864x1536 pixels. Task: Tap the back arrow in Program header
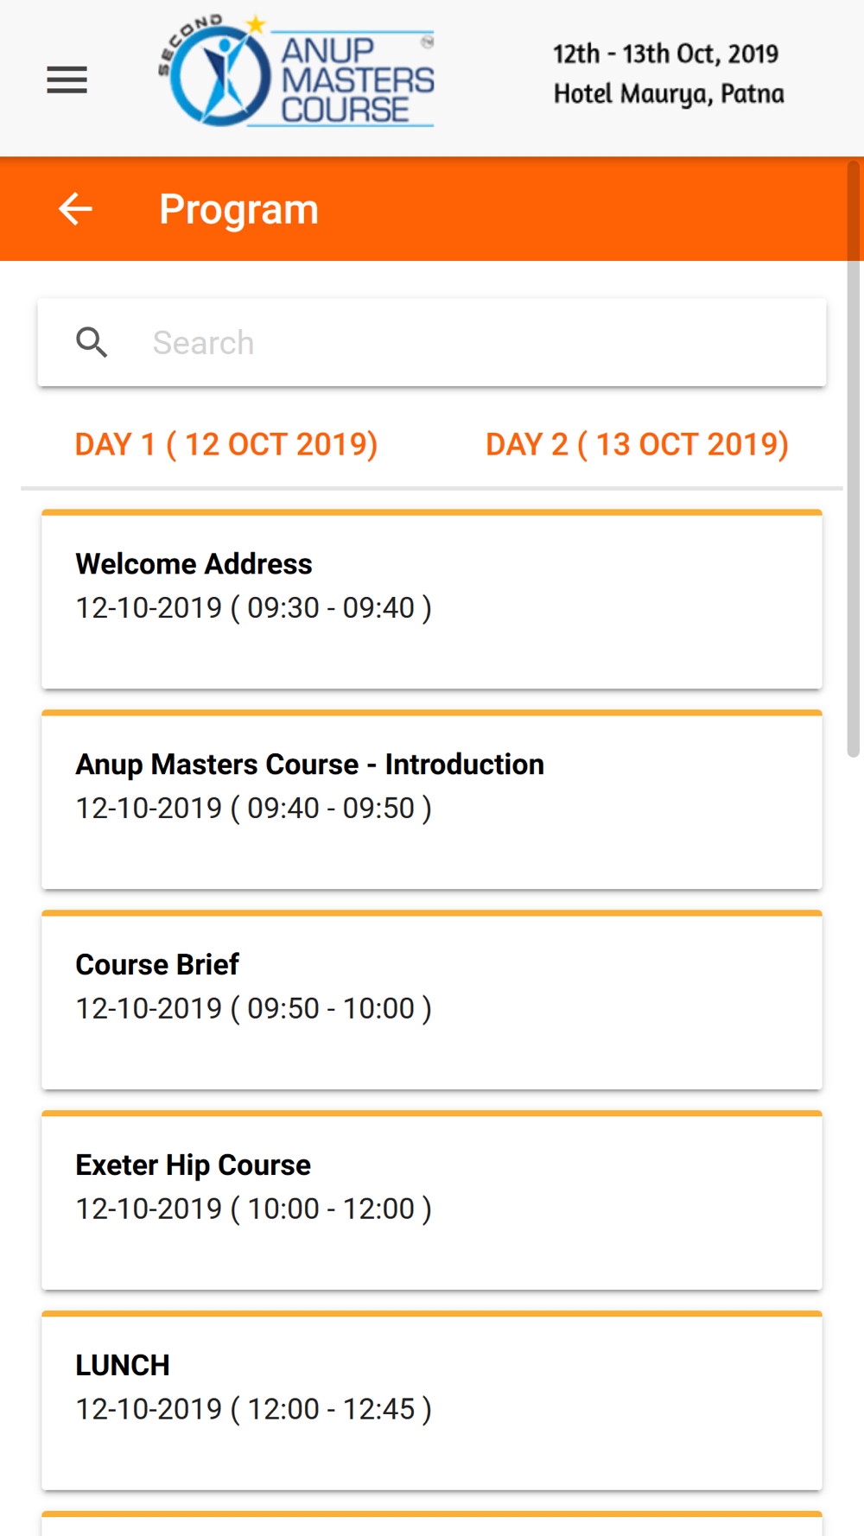point(75,209)
